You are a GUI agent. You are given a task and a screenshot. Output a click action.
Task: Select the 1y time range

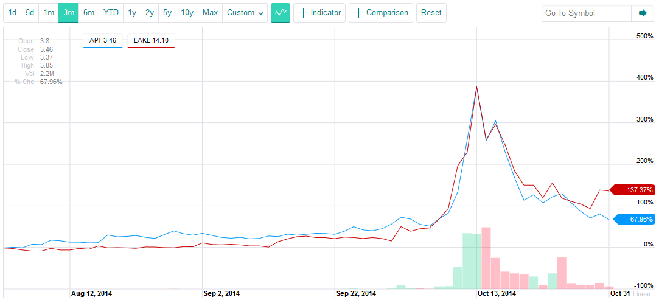click(132, 13)
